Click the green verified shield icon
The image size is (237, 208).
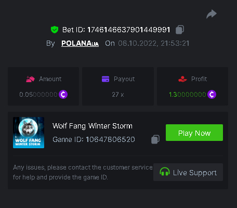click(55, 30)
